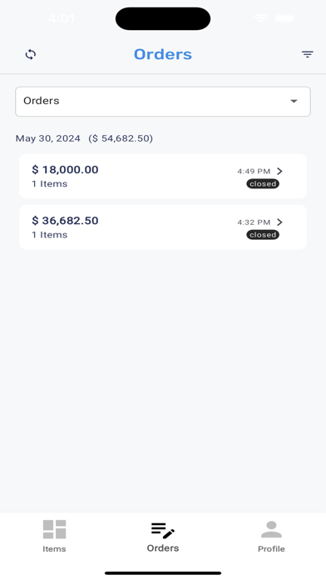
Task: Tap the Orders pencil-list icon
Action: click(163, 530)
